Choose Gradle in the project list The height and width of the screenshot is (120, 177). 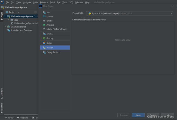[x=55, y=21]
